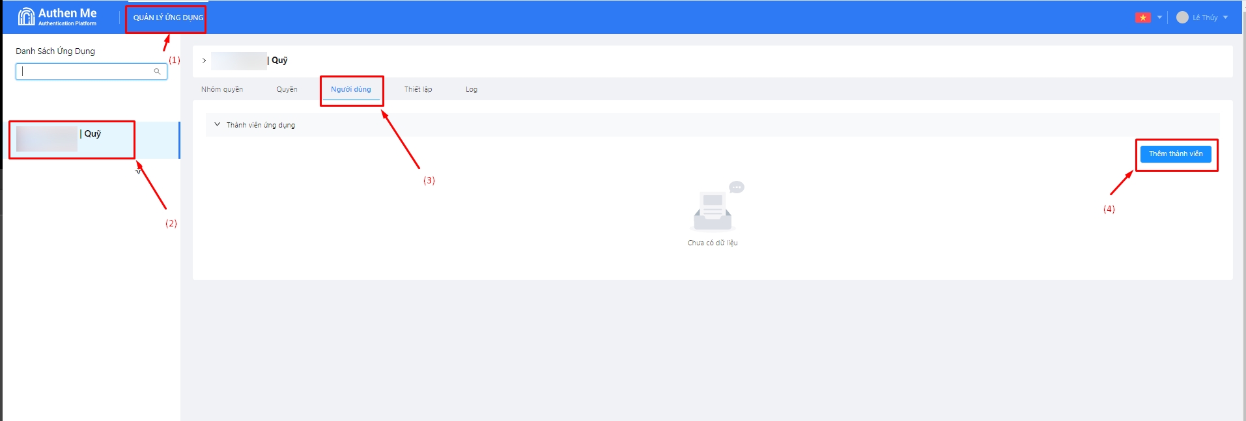The image size is (1246, 421).
Task: Click the empty inbox illustration icon
Action: click(x=714, y=208)
